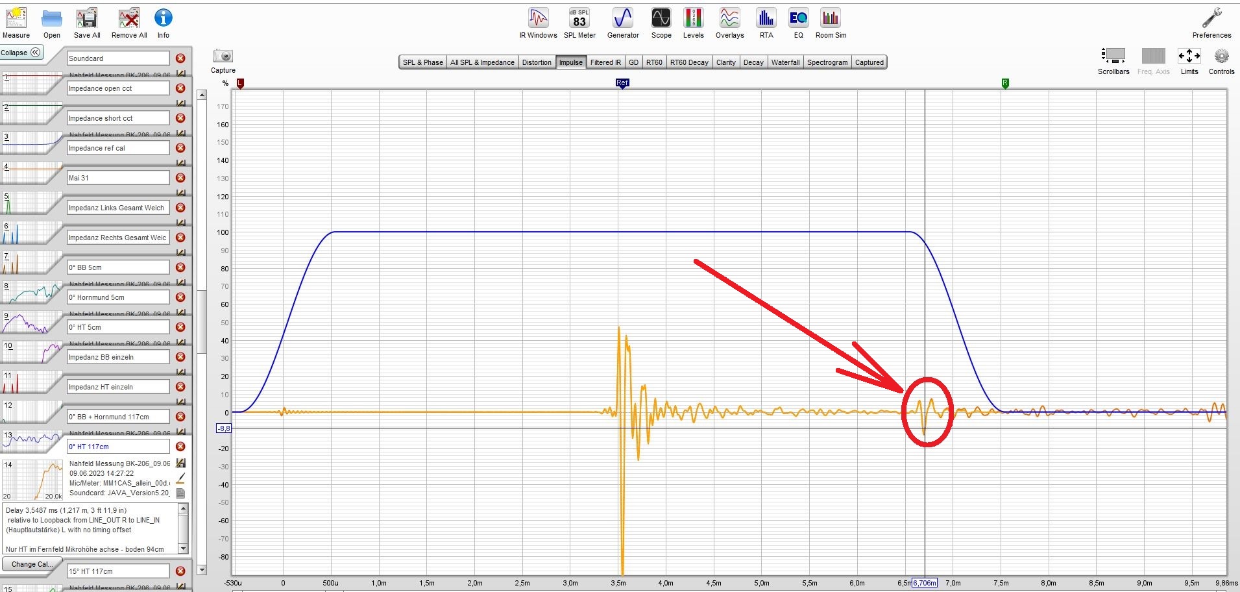The width and height of the screenshot is (1240, 592).
Task: Open the Levels meter window
Action: [693, 23]
